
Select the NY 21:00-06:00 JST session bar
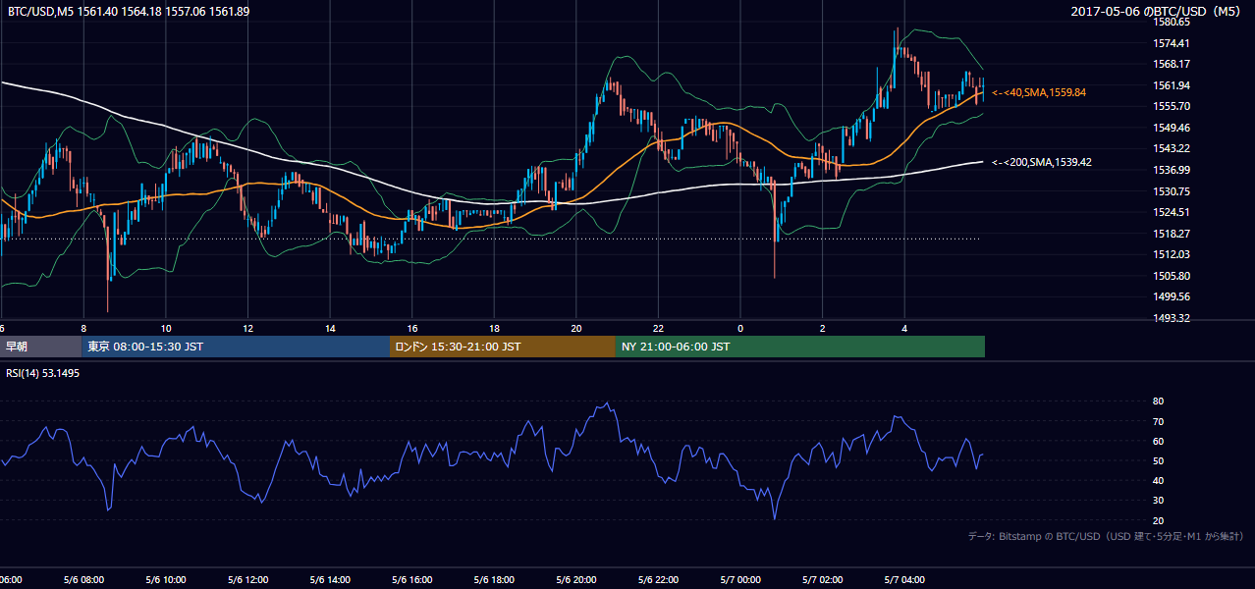[x=800, y=347]
